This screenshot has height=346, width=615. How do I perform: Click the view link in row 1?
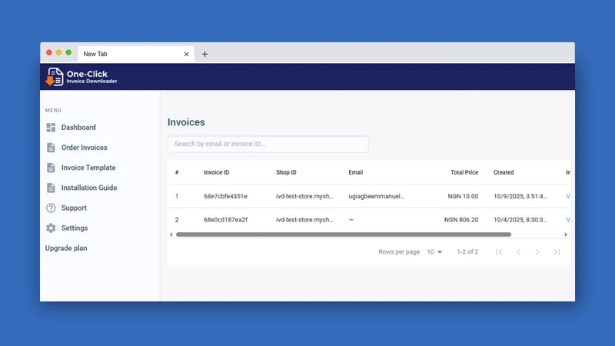coord(568,196)
